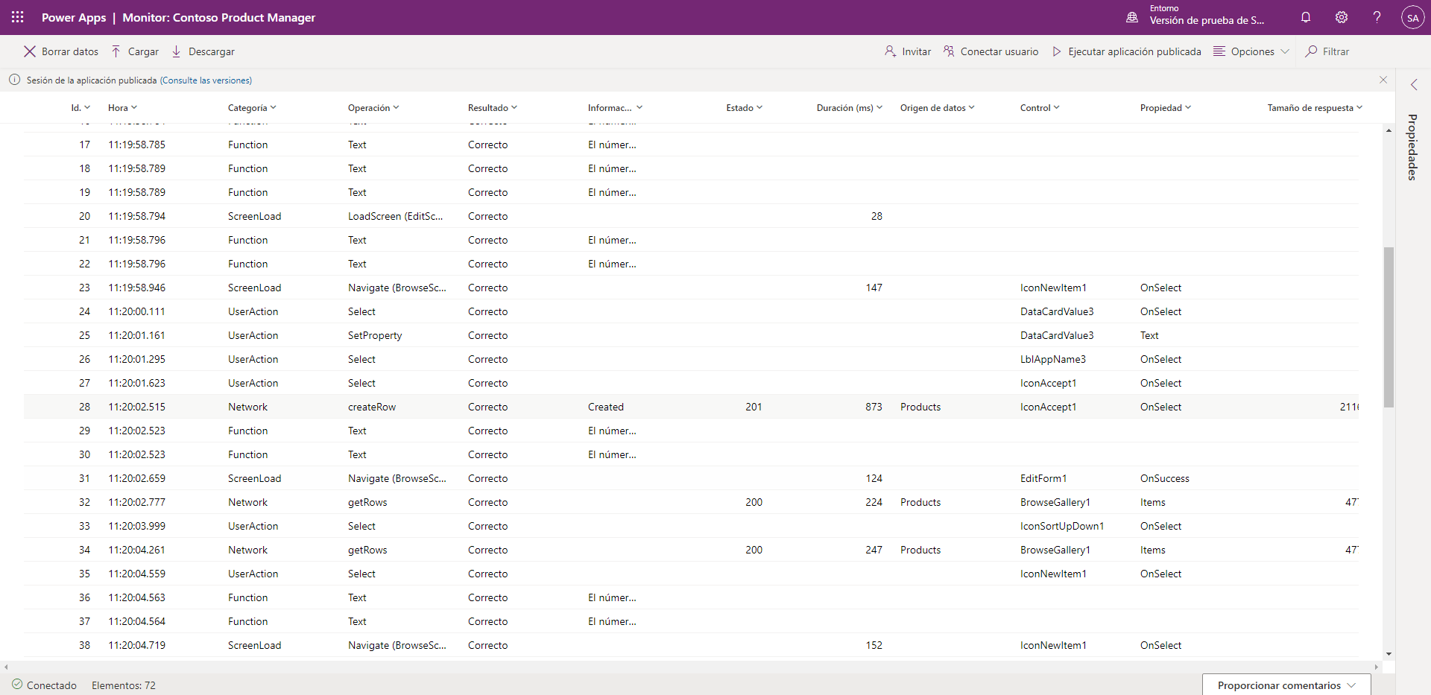Dismiss the published session info banner
This screenshot has height=695, width=1431.
1383,80
